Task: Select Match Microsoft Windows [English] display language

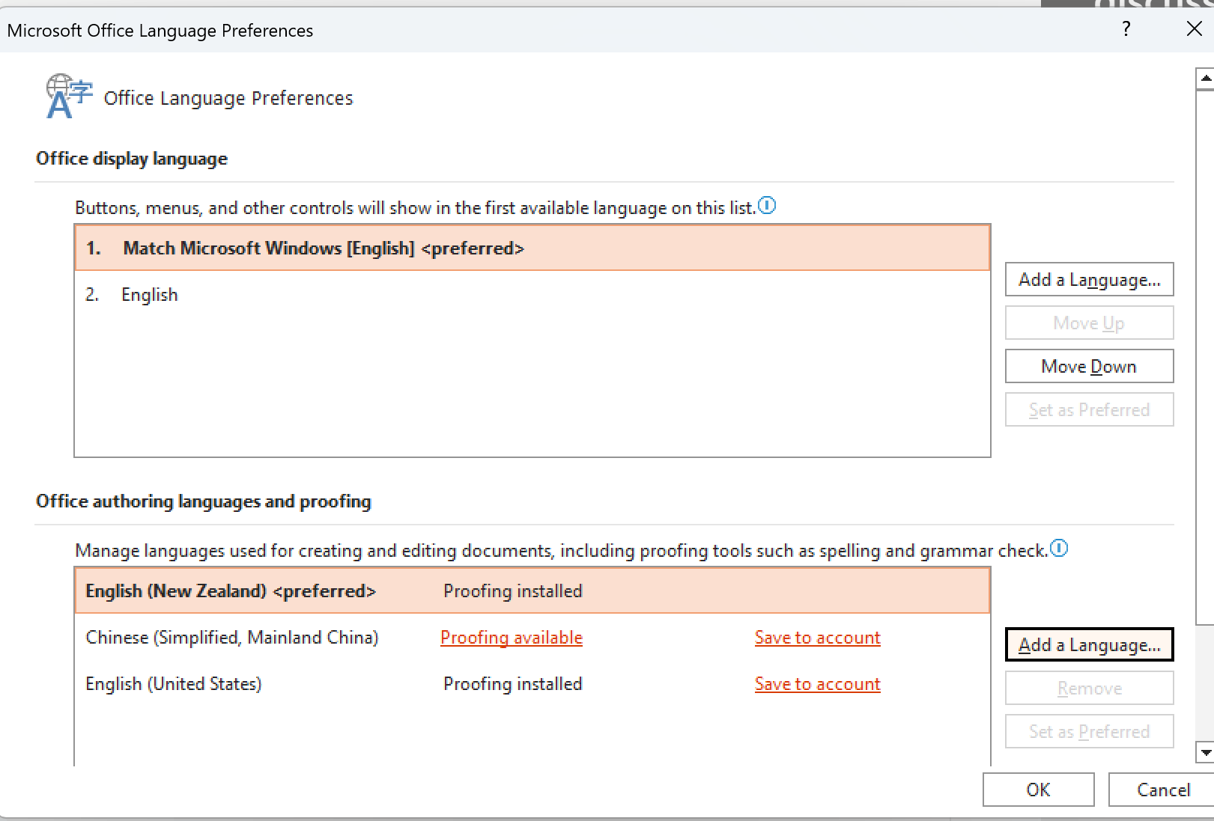Action: click(532, 248)
